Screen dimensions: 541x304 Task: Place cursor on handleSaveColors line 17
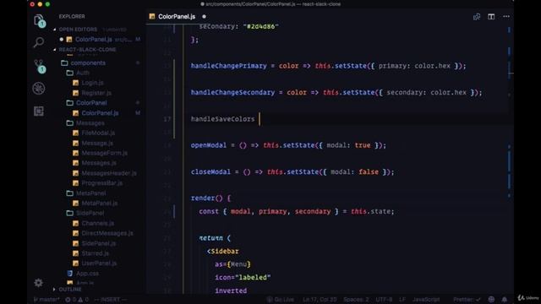pos(222,119)
